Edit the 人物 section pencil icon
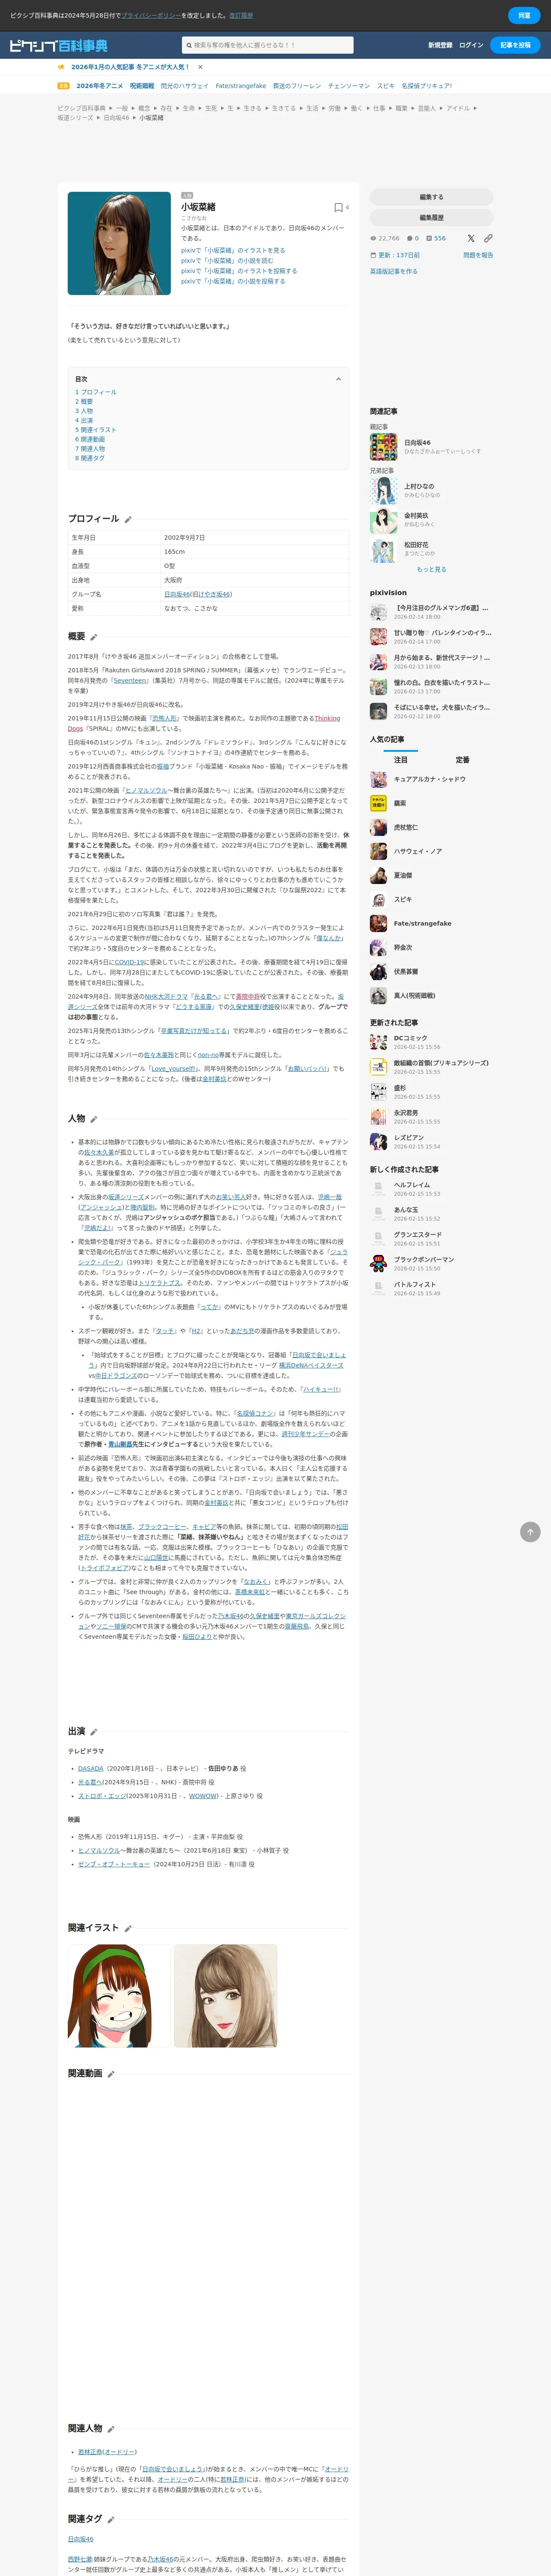The width and height of the screenshot is (551, 2576). [94, 1119]
